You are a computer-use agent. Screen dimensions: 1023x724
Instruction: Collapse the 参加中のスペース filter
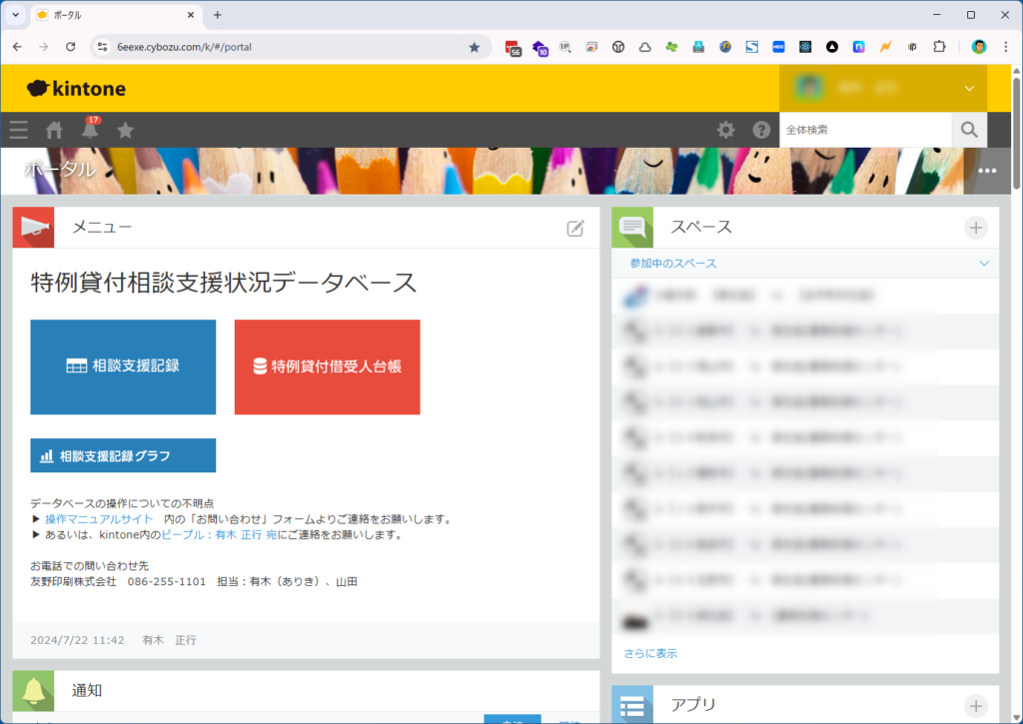[984, 264]
